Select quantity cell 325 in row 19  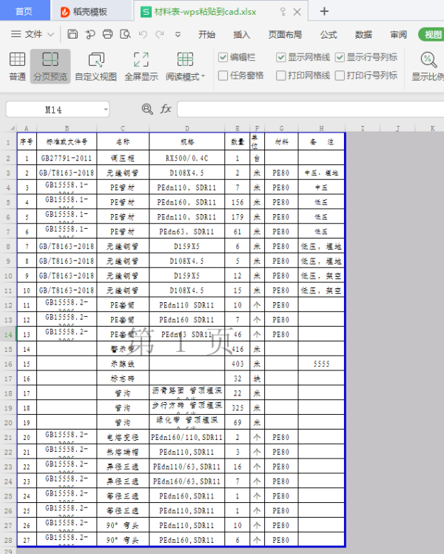(238, 408)
